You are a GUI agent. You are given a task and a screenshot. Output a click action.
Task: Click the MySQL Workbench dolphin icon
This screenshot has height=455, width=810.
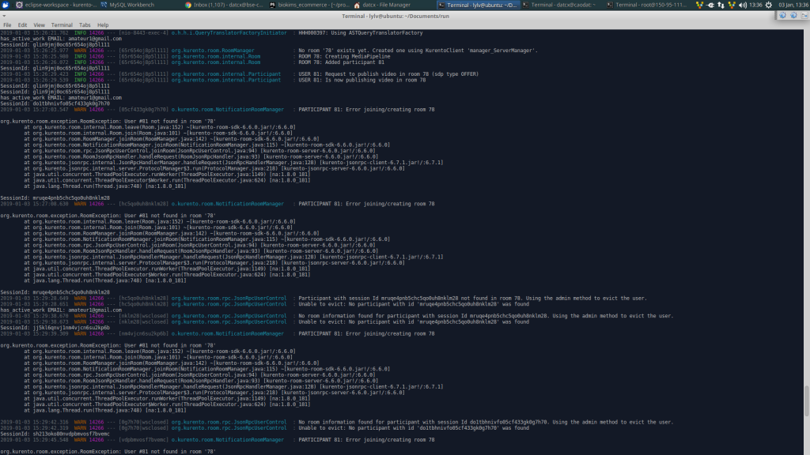point(104,5)
